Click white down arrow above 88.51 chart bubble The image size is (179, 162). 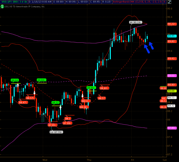click(83, 96)
